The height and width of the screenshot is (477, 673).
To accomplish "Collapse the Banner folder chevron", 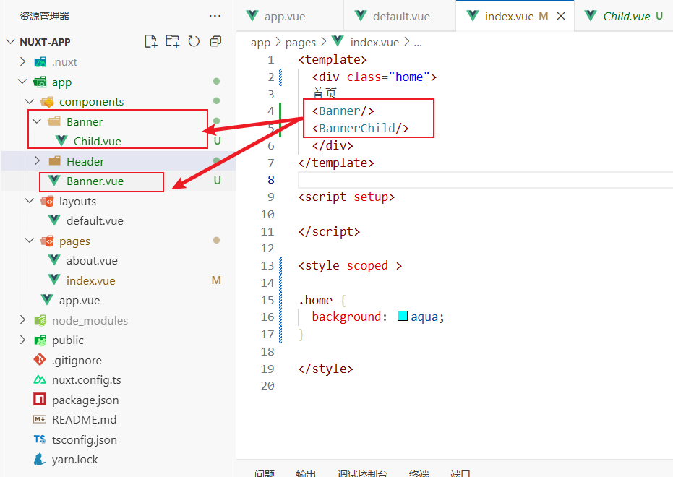I will click(x=37, y=121).
